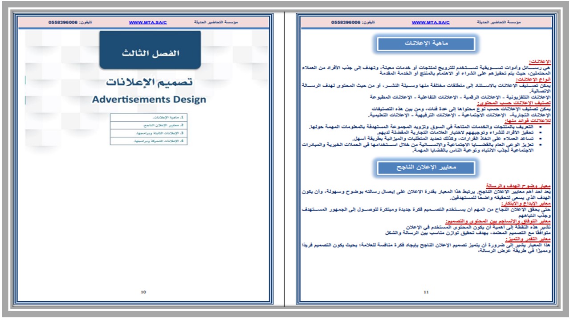Click the red subheading 'للإعلانات فوائد منها:'
Viewport: 570px width, 320px height.
528,120
